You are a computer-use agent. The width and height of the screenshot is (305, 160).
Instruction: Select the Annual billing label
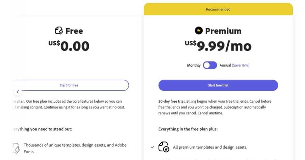click(225, 65)
